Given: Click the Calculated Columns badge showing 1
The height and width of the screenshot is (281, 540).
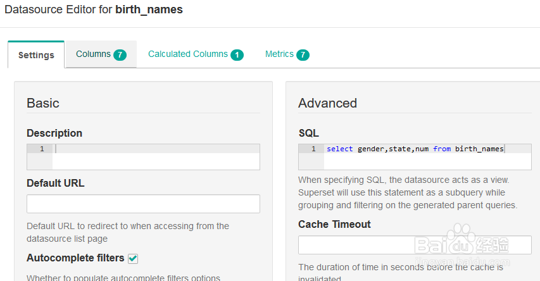Looking at the screenshot, I should click(x=237, y=55).
